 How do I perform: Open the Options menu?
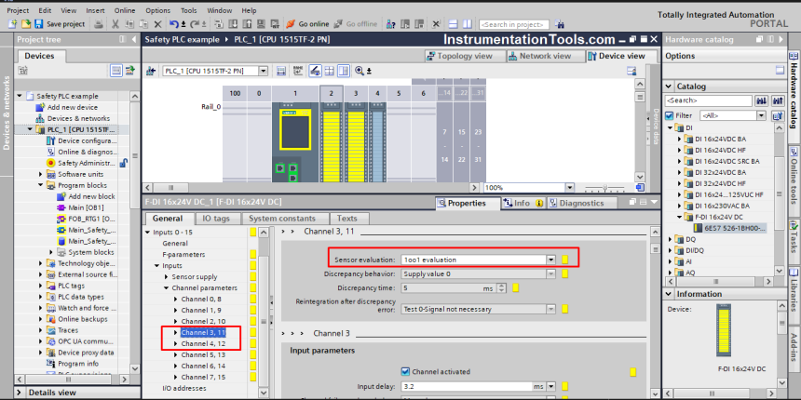[x=157, y=10]
